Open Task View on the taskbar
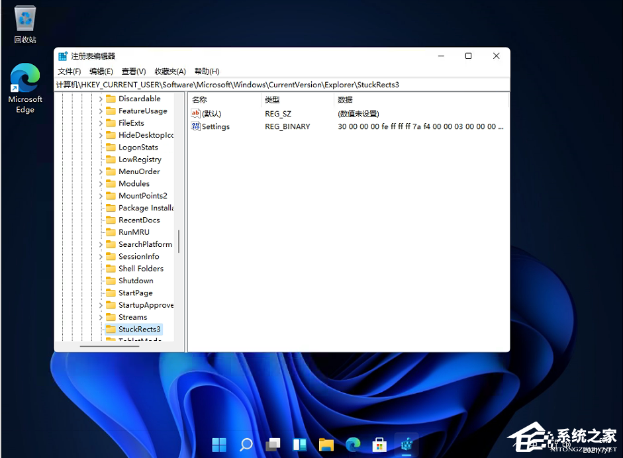 [272, 444]
